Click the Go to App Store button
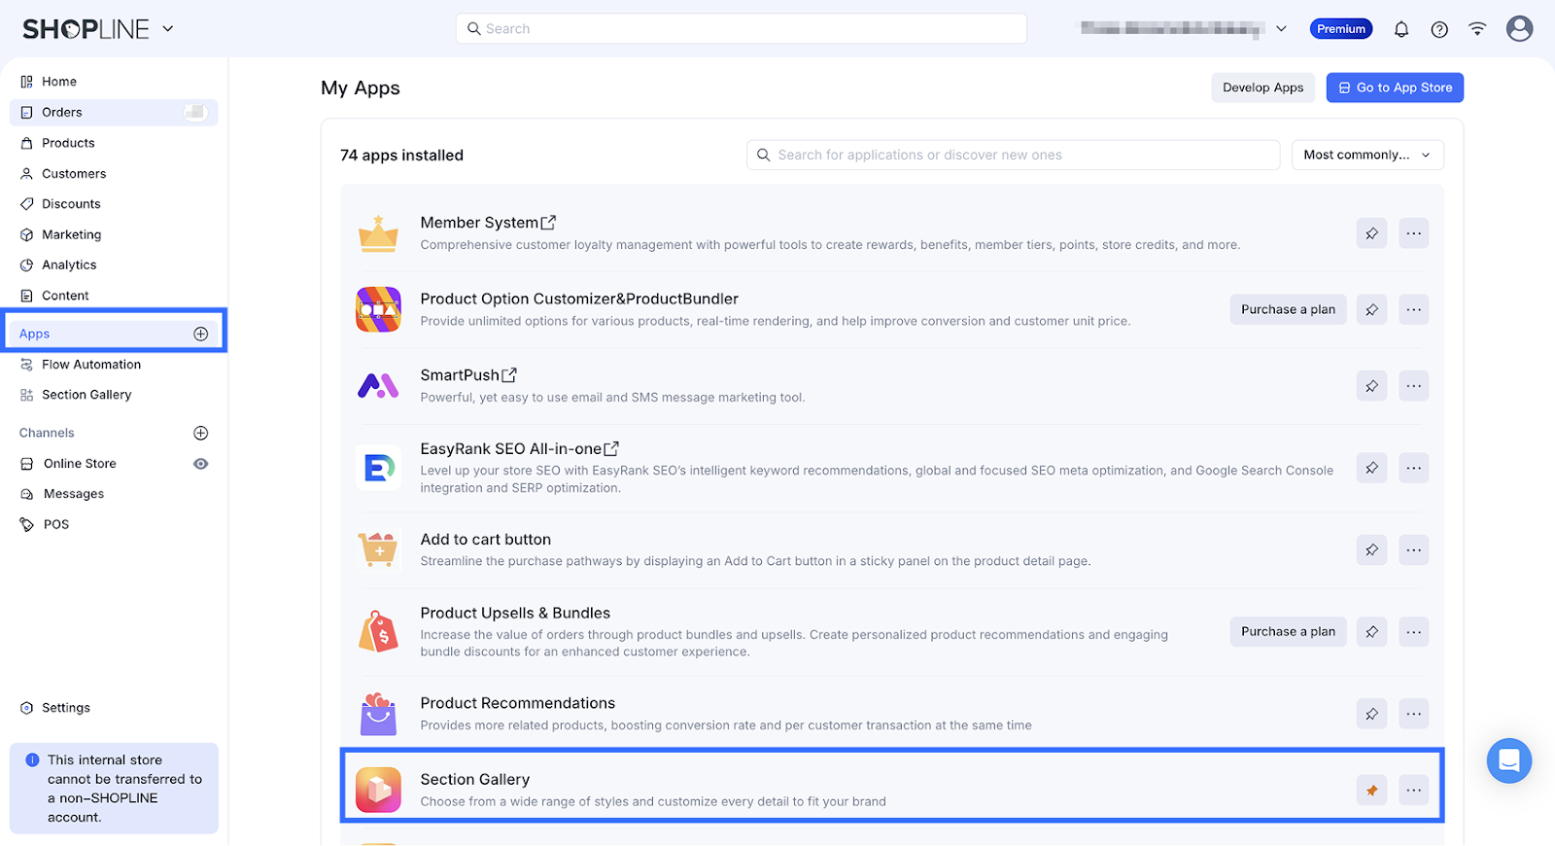Viewport: 1555px width, 846px height. click(x=1395, y=88)
